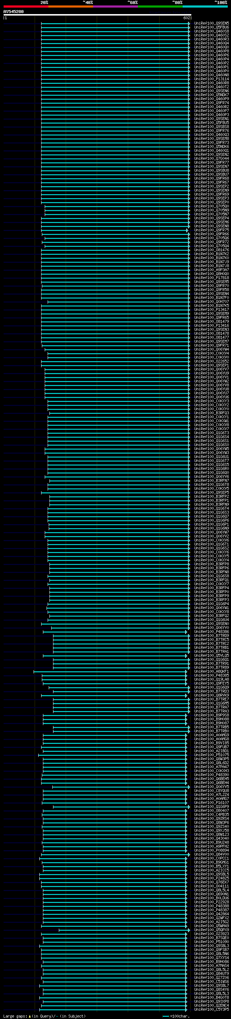Select label UniRef100_Q9SEM8
Image resolution: width=231 pixels, height=1019 pixels.
pos(211,138)
